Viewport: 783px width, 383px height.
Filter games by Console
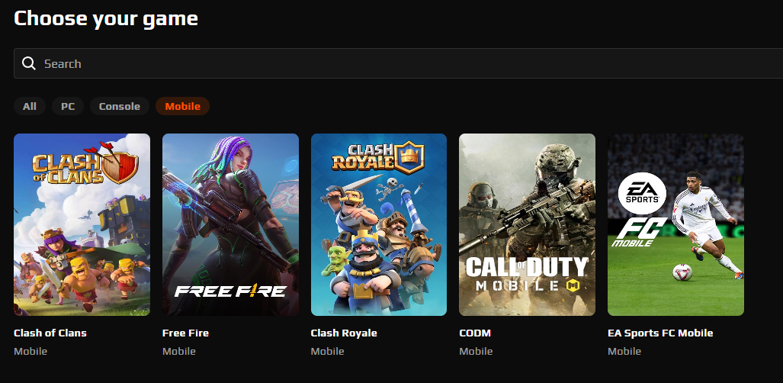[x=120, y=106]
